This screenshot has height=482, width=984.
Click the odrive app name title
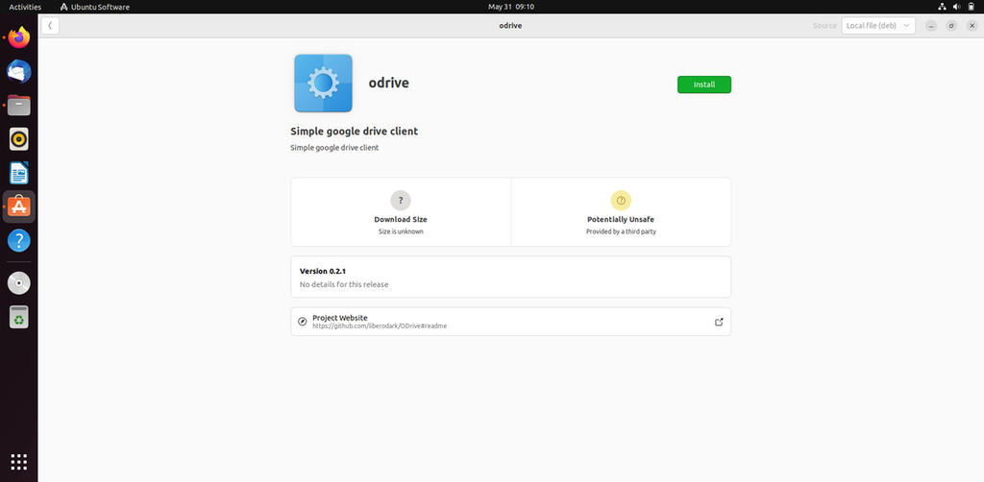coord(388,83)
